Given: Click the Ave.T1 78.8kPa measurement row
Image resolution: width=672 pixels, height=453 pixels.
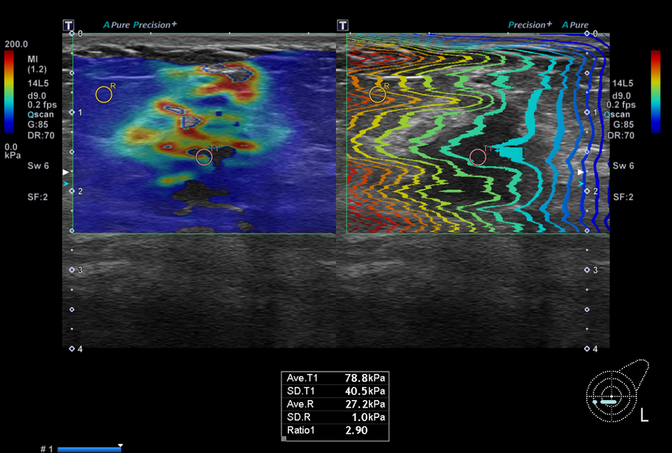Looking at the screenshot, I should click(335, 378).
